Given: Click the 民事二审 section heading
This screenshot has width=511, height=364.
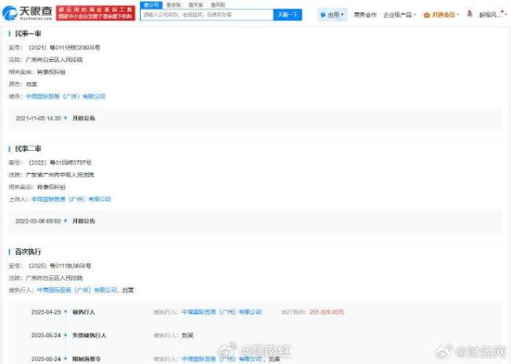Looking at the screenshot, I should [x=28, y=149].
